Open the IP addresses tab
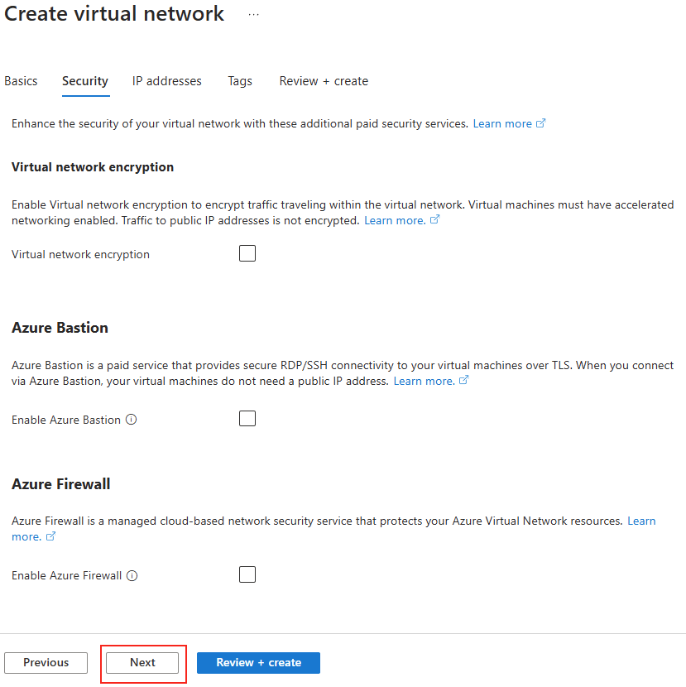 (167, 81)
